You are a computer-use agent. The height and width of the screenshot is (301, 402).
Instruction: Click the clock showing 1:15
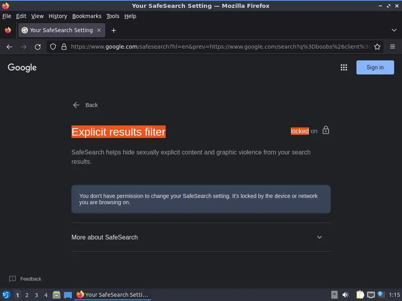(x=394, y=295)
